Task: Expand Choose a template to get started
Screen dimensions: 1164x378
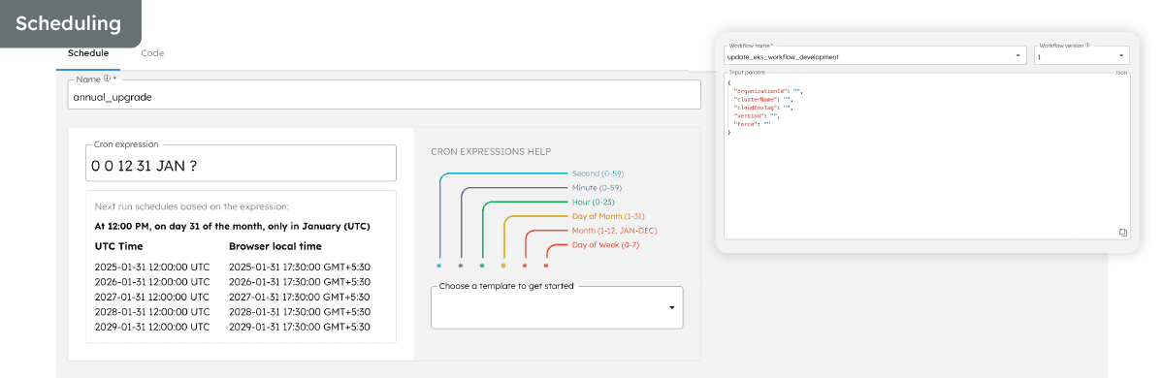Action: [x=557, y=307]
